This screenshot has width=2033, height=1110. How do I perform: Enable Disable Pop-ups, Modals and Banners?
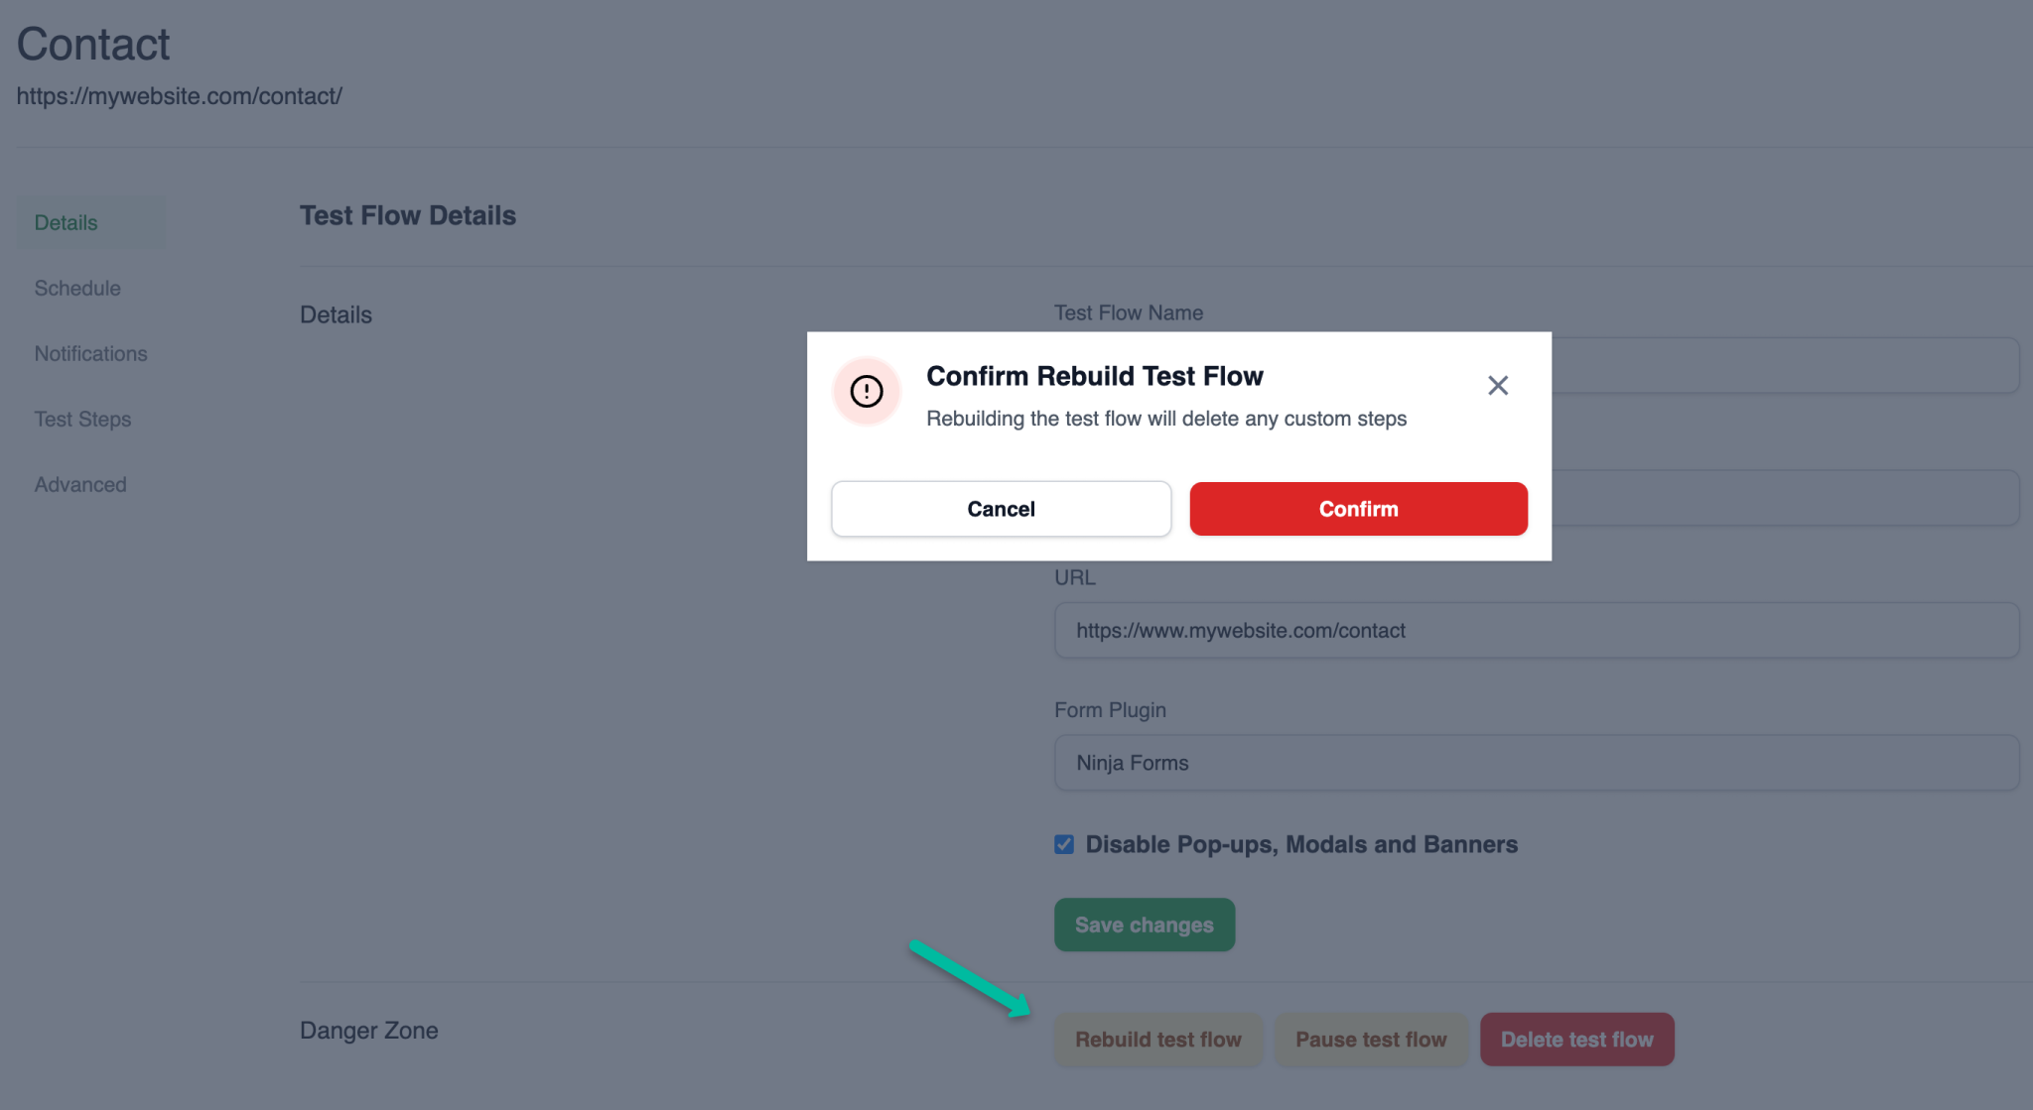[1062, 844]
